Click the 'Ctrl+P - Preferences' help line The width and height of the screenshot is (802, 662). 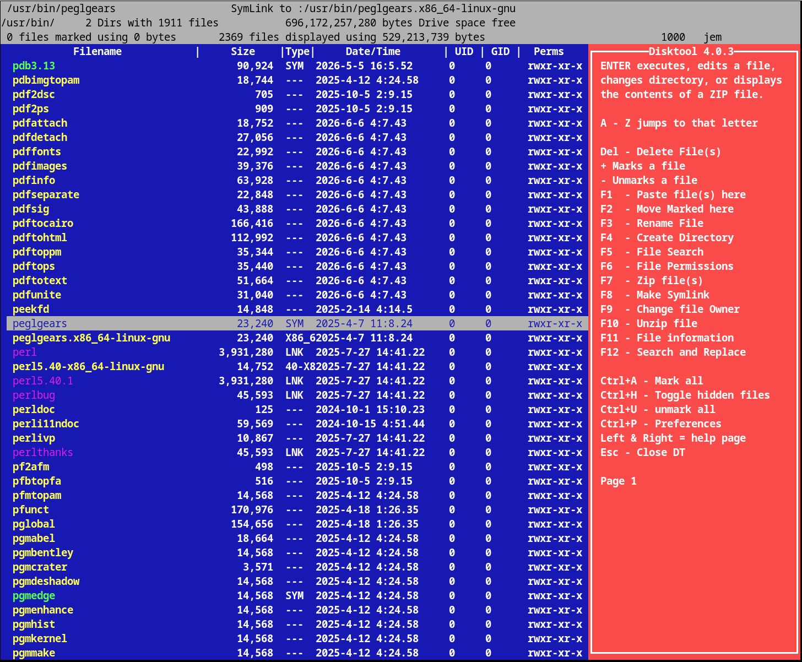click(661, 424)
